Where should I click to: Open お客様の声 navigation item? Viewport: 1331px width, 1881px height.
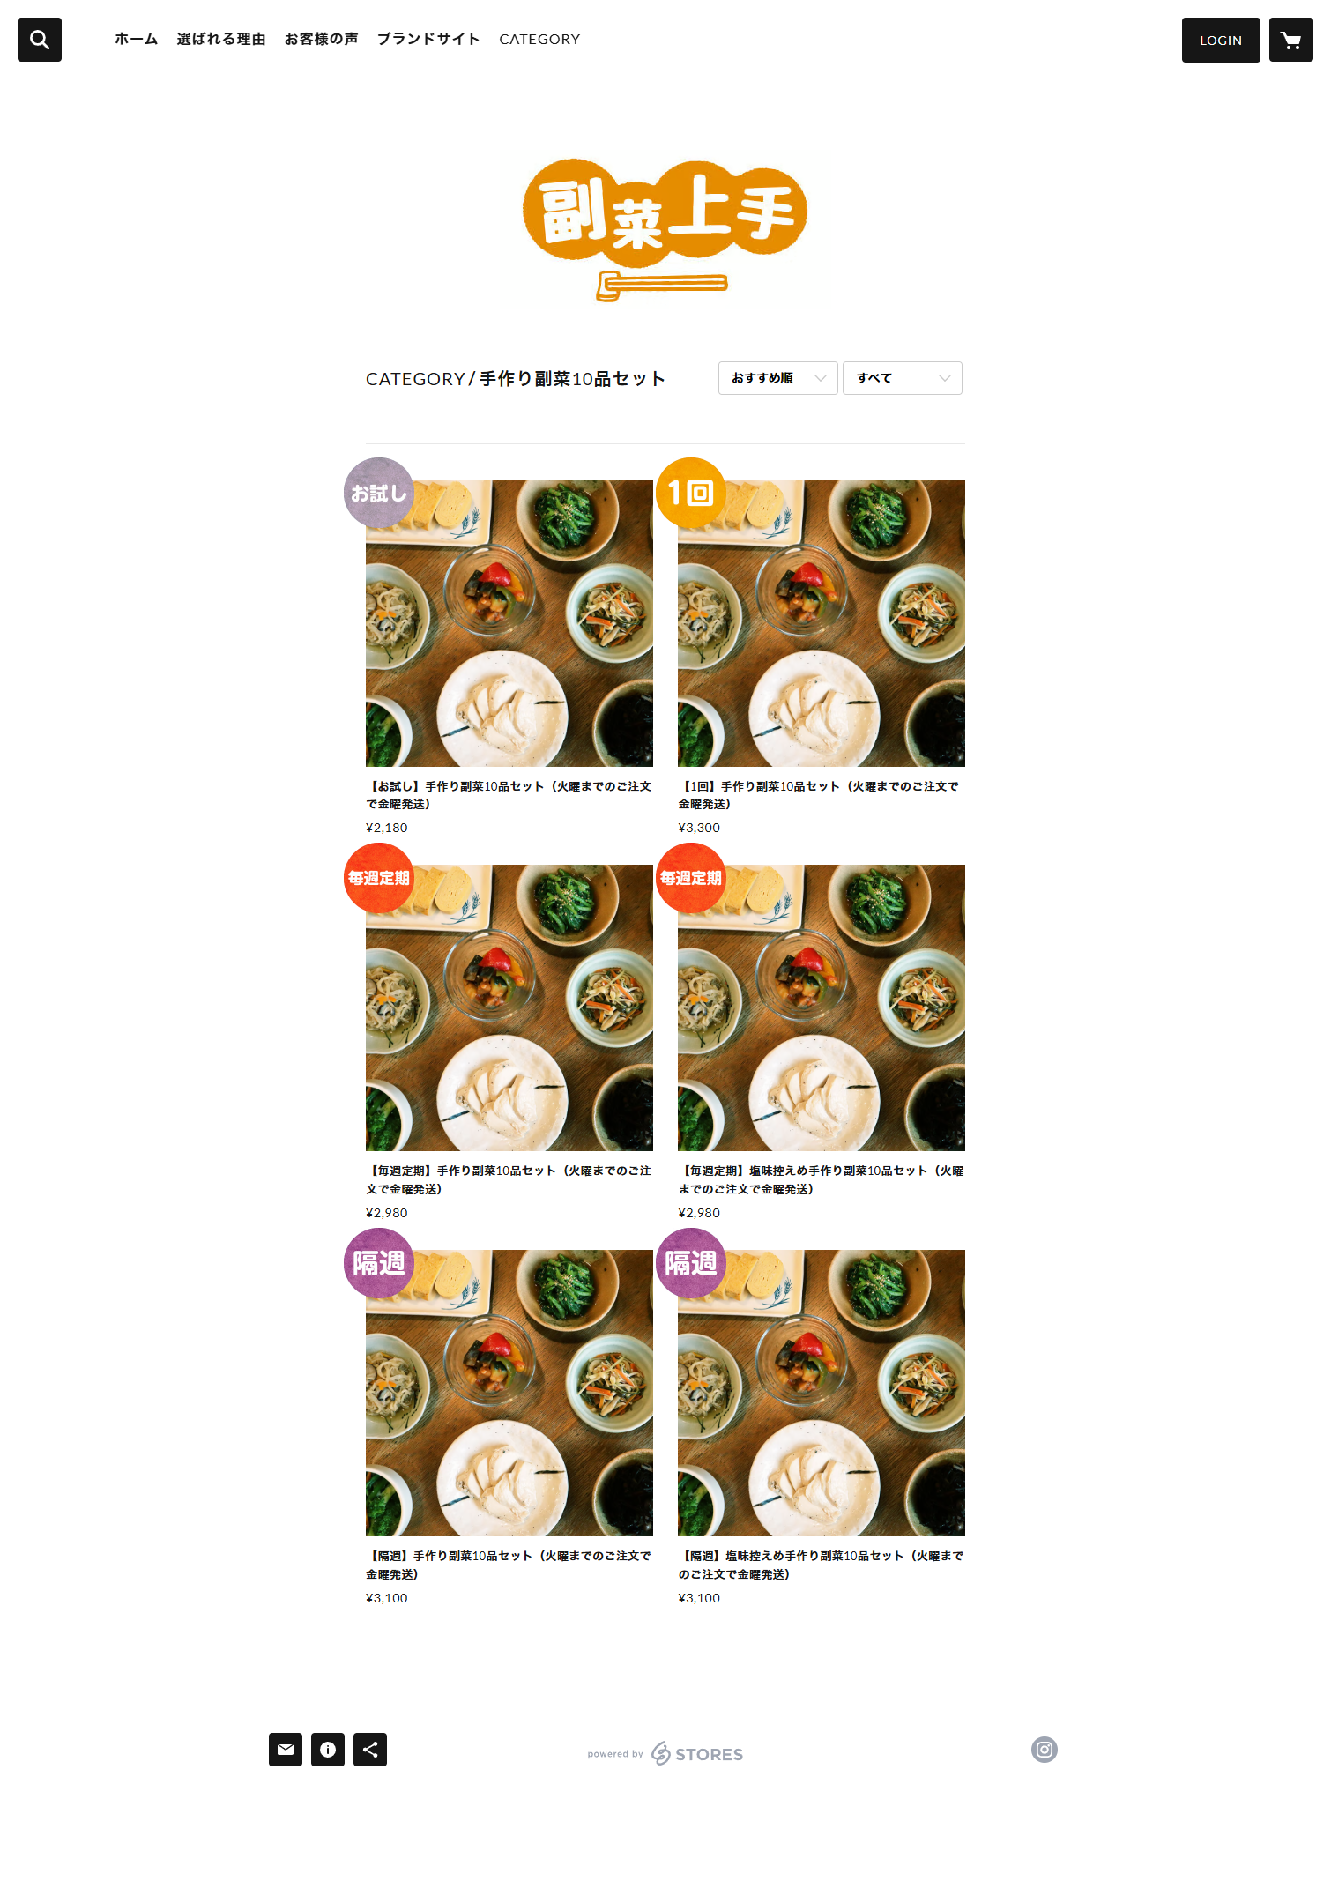321,40
